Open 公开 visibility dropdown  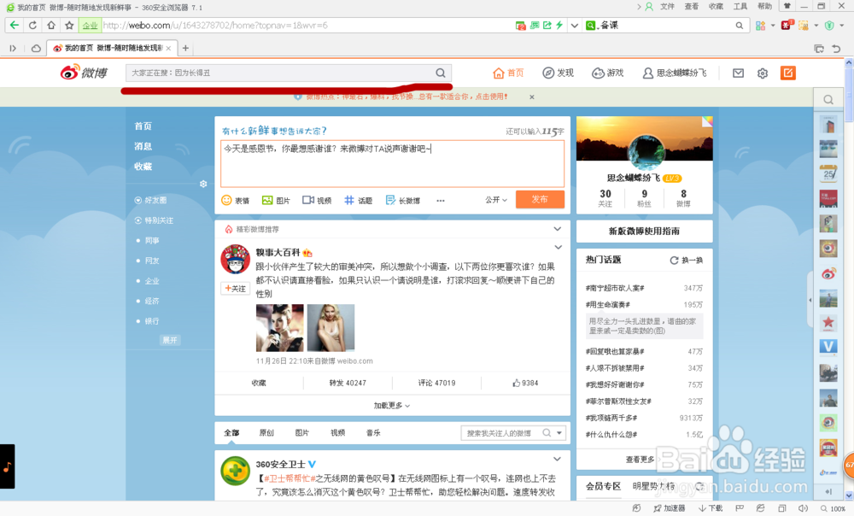pyautogui.click(x=496, y=200)
